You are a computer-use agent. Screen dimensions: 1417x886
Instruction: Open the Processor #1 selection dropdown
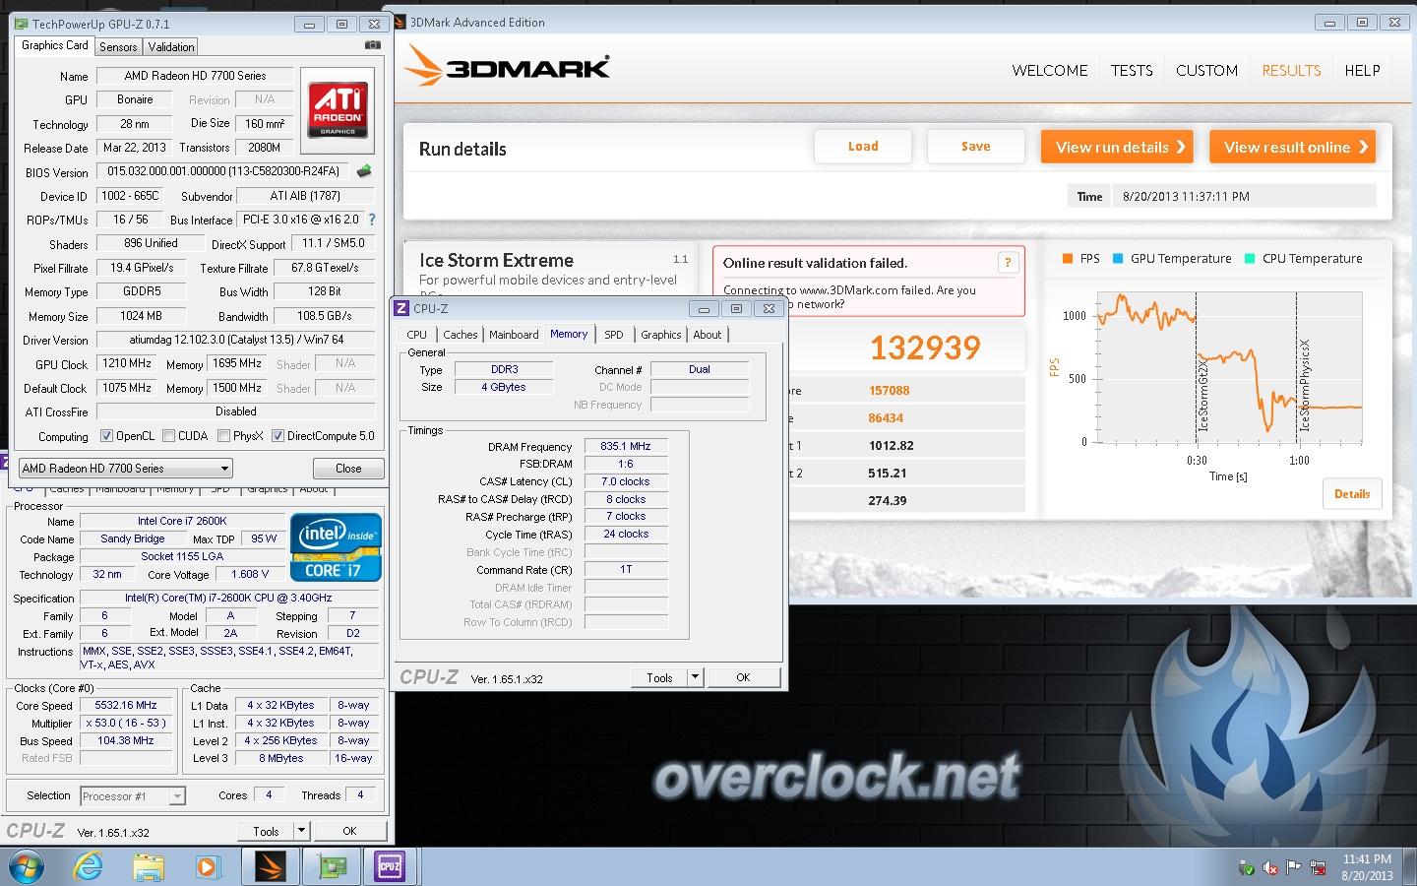coord(133,795)
